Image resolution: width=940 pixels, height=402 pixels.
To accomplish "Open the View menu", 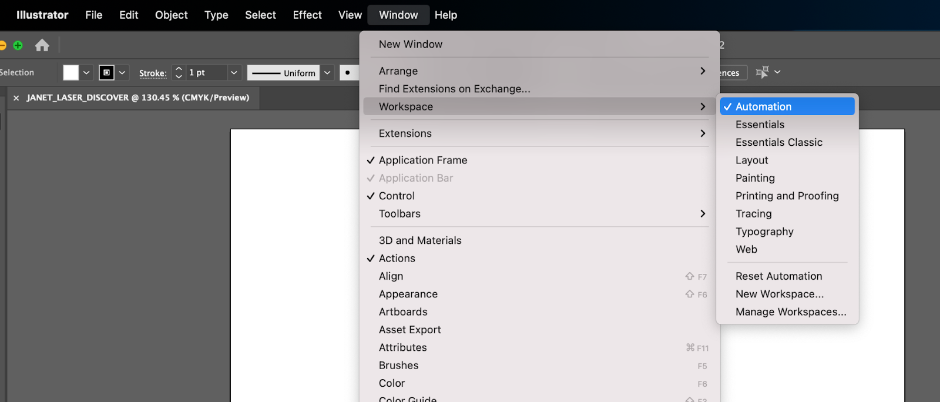I will click(350, 15).
